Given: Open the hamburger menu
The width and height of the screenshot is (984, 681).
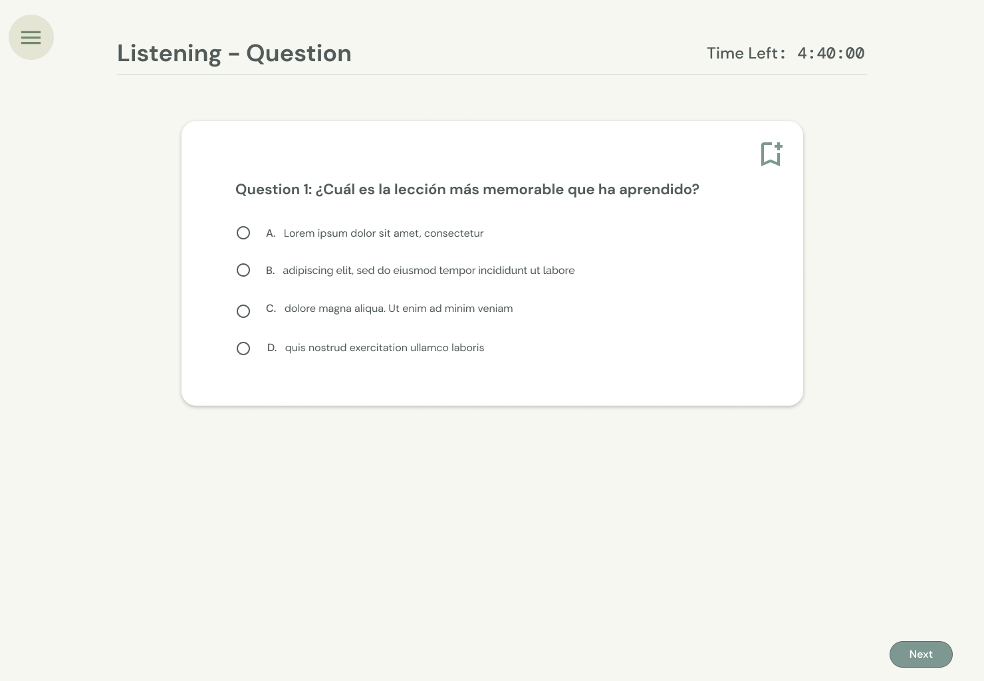Looking at the screenshot, I should click(x=31, y=37).
